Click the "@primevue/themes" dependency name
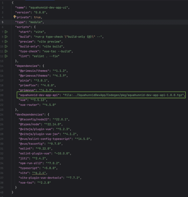The height and width of the screenshot is (197, 188). (34, 76)
